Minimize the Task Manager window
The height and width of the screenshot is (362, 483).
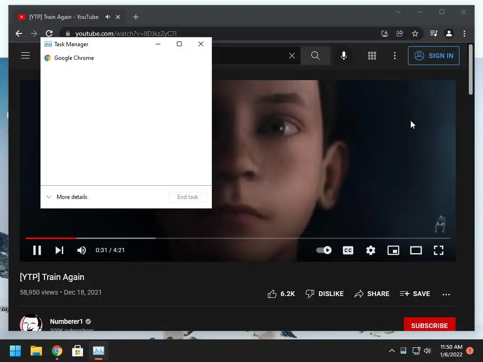click(x=158, y=44)
